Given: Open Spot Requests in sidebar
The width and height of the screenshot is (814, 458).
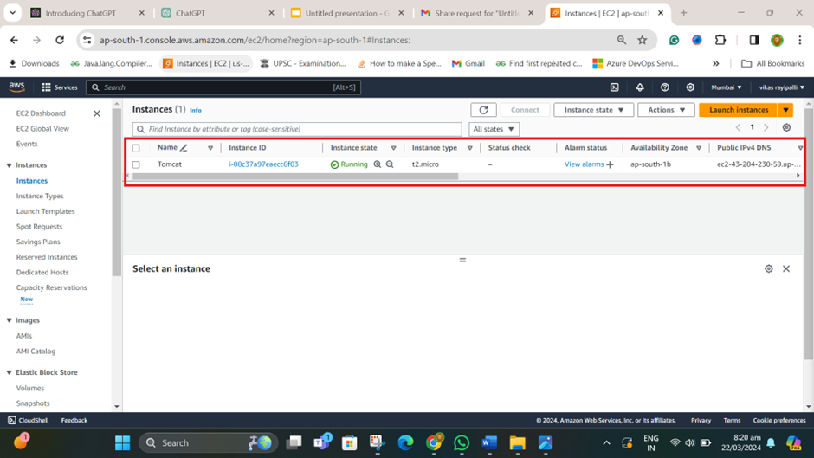Looking at the screenshot, I should [x=39, y=227].
